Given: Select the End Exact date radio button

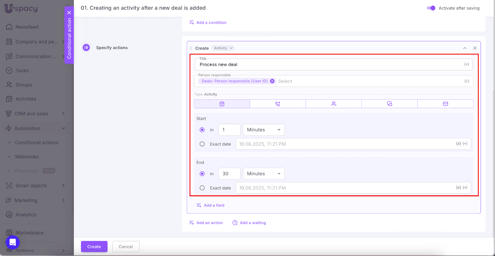Looking at the screenshot, I should [x=202, y=188].
